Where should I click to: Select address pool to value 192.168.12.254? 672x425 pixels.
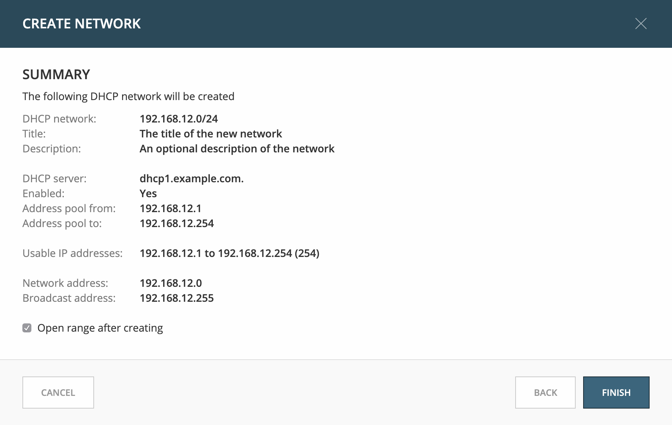click(x=177, y=223)
